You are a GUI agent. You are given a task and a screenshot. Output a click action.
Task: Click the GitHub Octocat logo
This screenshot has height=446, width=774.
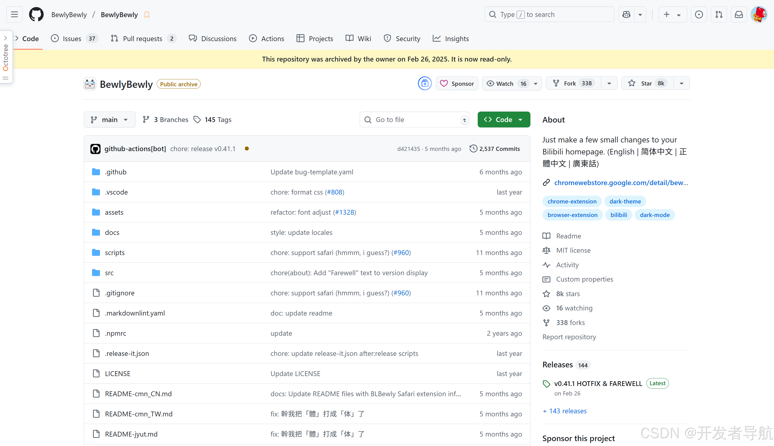(36, 14)
